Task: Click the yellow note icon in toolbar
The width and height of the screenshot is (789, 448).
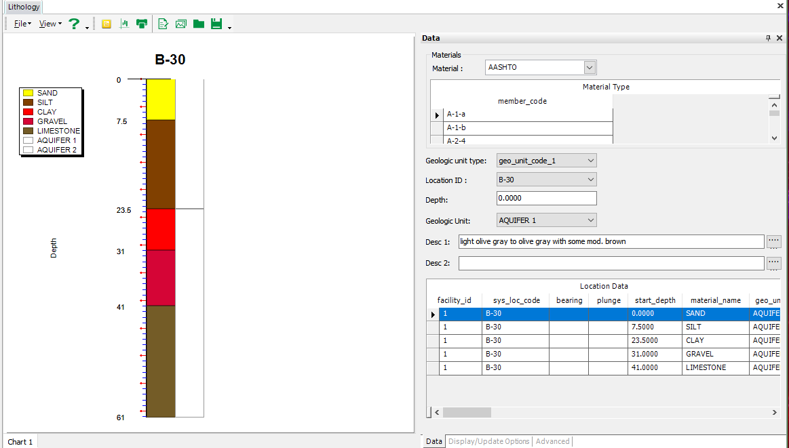Action: coord(107,24)
